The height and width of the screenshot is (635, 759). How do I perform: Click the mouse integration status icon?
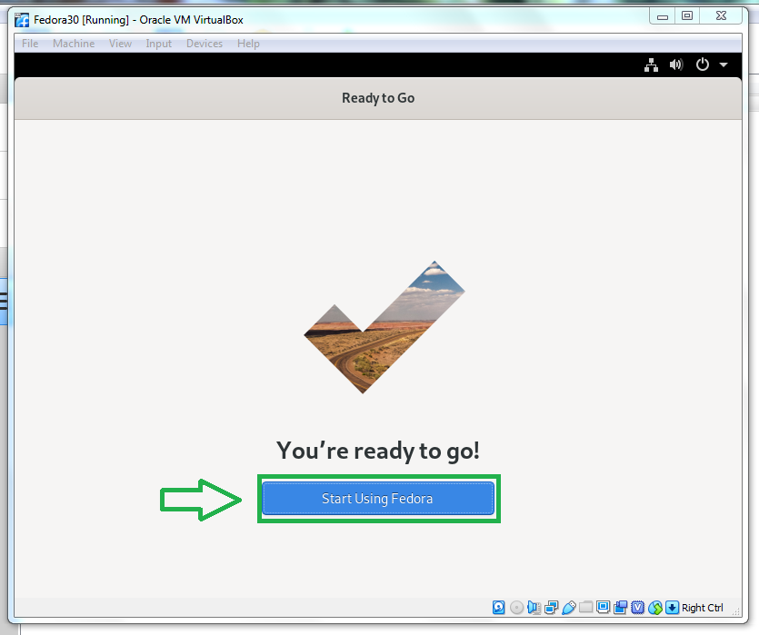tap(655, 608)
